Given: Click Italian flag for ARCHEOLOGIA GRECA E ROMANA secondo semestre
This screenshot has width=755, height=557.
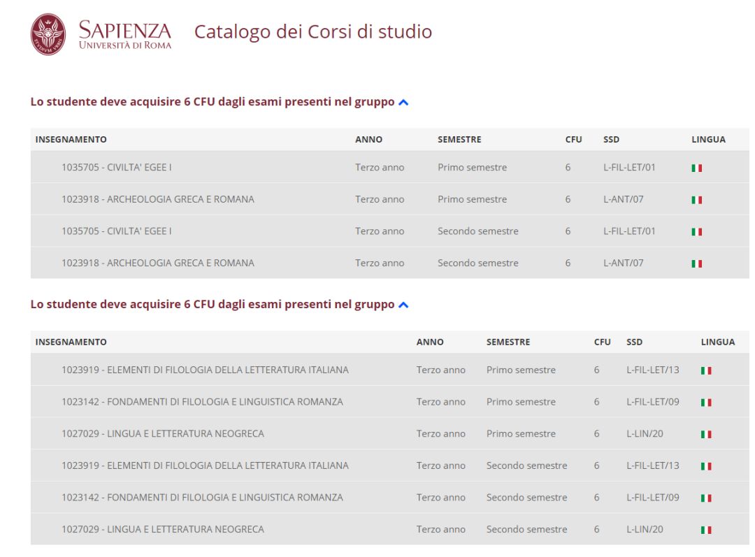Looking at the screenshot, I should [x=696, y=263].
